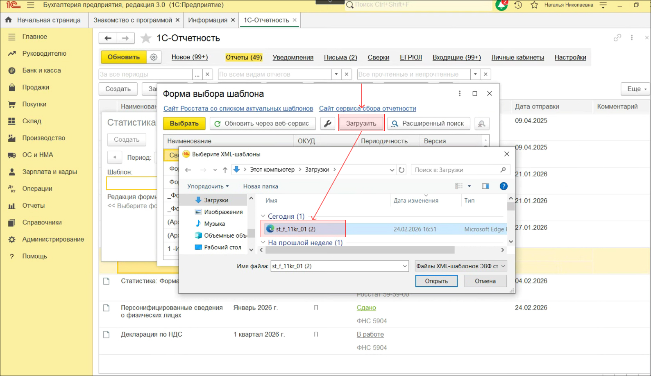Switch to Знакомство с программой tab
This screenshot has height=376, width=651.
(133, 20)
